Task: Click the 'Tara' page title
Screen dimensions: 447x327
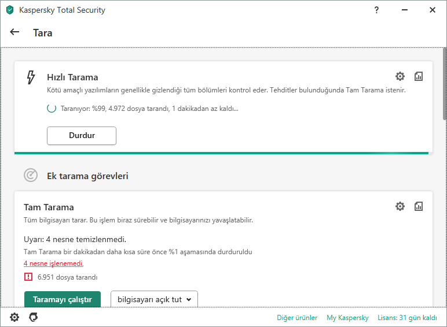Action: point(42,33)
